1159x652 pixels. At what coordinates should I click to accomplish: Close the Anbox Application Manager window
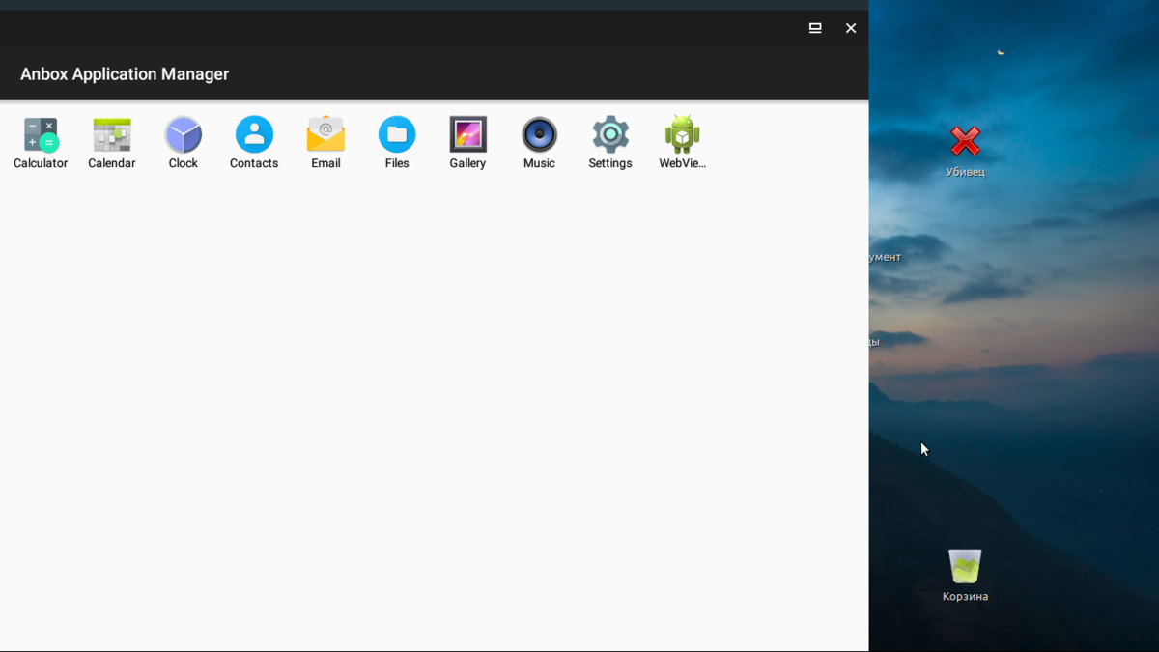point(851,28)
